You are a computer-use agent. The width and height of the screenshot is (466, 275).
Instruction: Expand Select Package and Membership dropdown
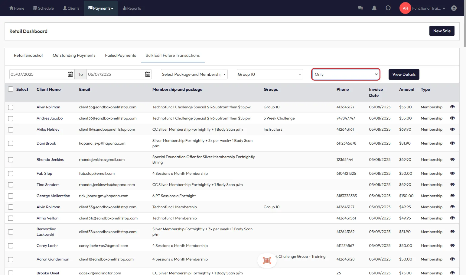click(194, 74)
